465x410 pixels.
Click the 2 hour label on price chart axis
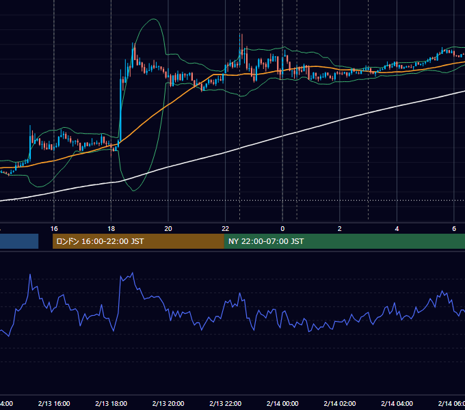click(340, 229)
